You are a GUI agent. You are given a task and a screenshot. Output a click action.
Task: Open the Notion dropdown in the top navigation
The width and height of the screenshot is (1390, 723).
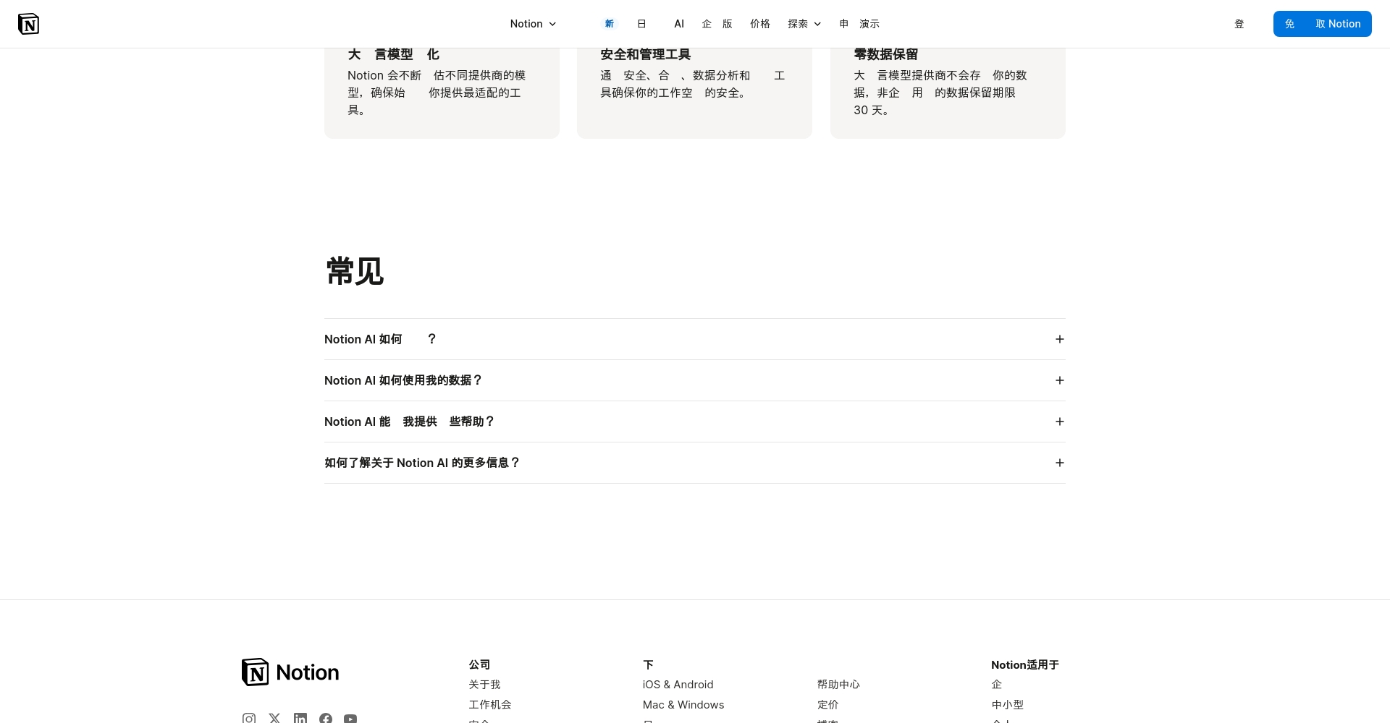point(533,24)
